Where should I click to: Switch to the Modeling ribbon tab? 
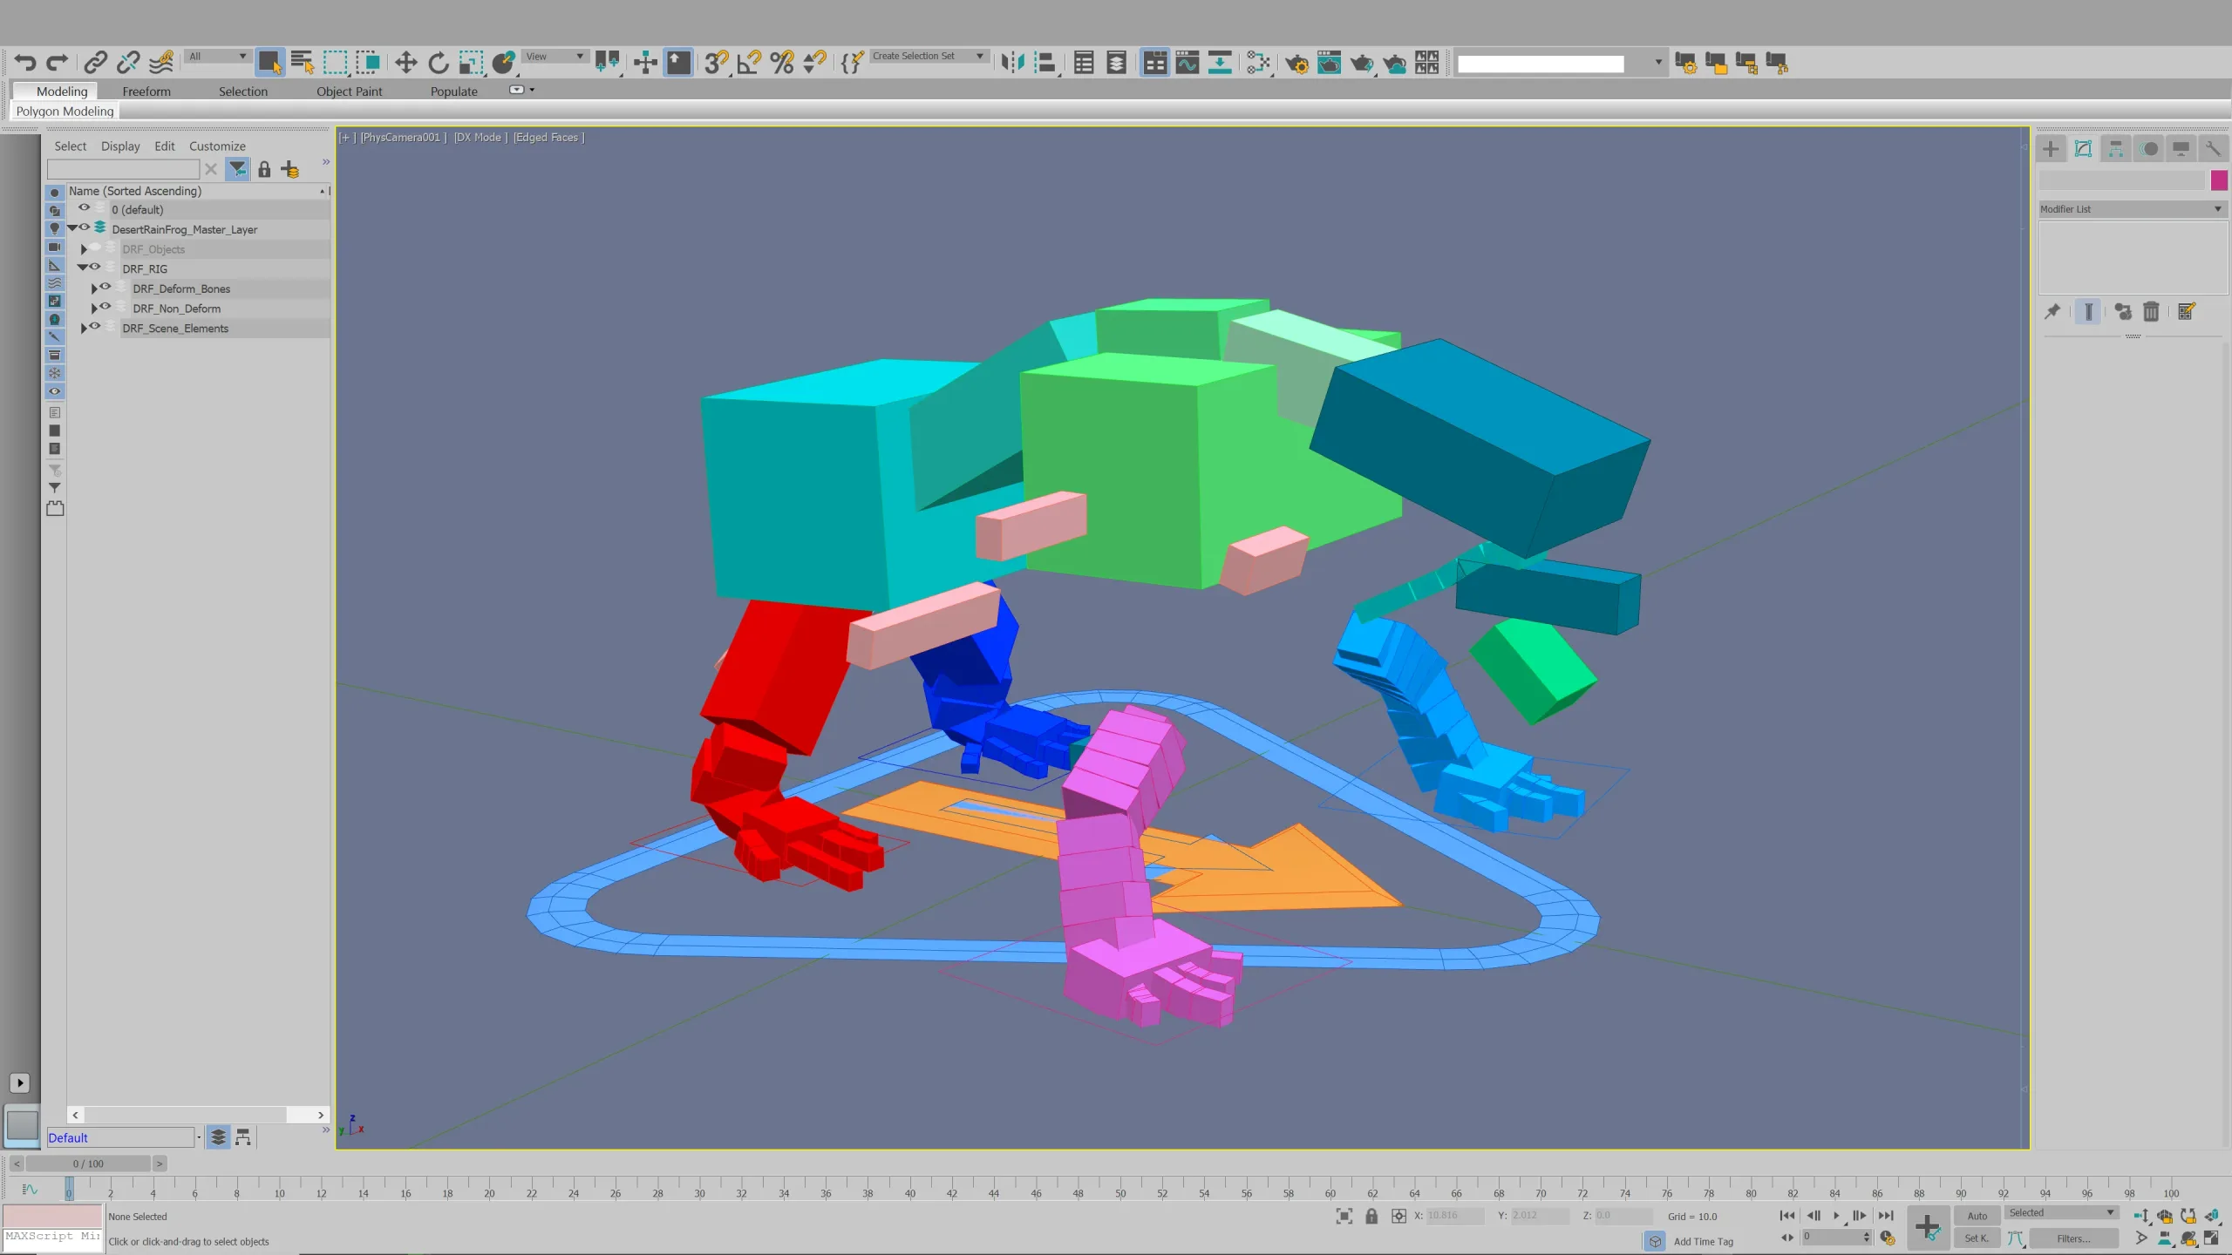click(x=62, y=92)
